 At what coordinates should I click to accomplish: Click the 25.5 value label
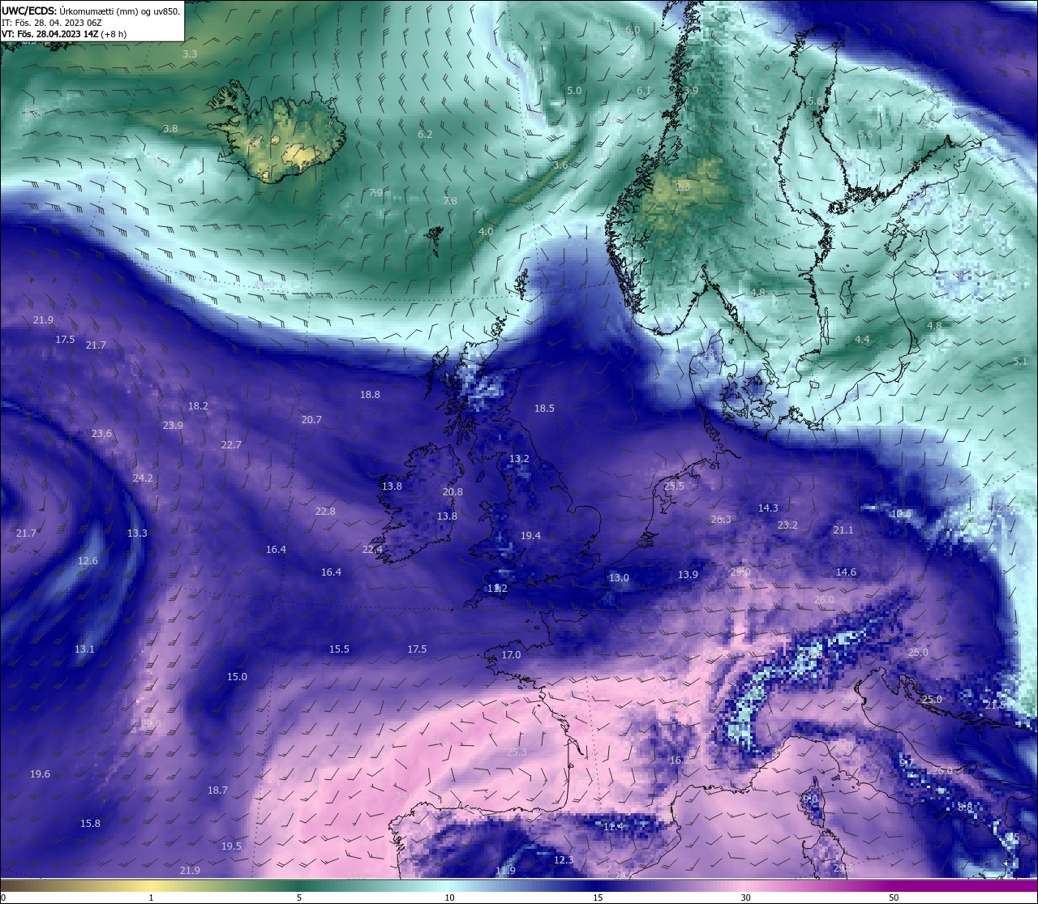[674, 486]
